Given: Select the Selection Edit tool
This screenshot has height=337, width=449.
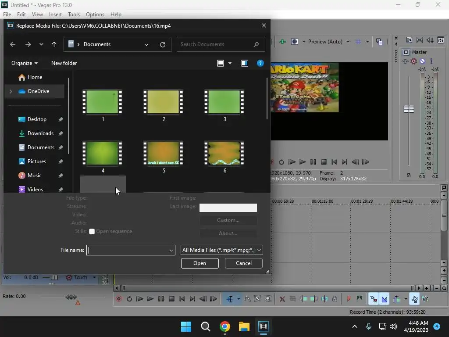Looking at the screenshot, I should (x=257, y=299).
